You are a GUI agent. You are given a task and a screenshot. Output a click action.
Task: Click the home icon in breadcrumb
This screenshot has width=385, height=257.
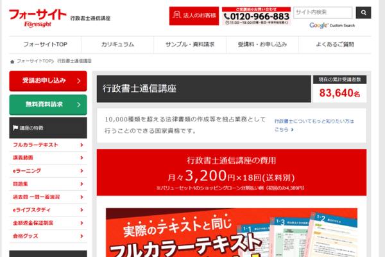12,61
